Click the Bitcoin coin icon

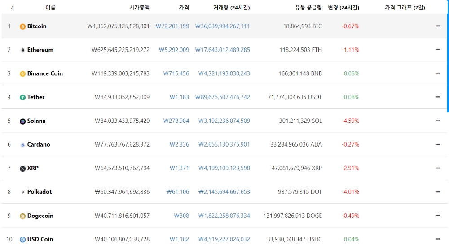(x=22, y=26)
